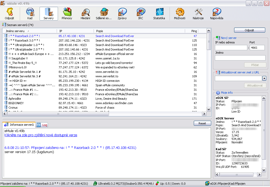Switch to Informace serverů tab
The width and height of the screenshot is (270, 187).
coord(19,125)
